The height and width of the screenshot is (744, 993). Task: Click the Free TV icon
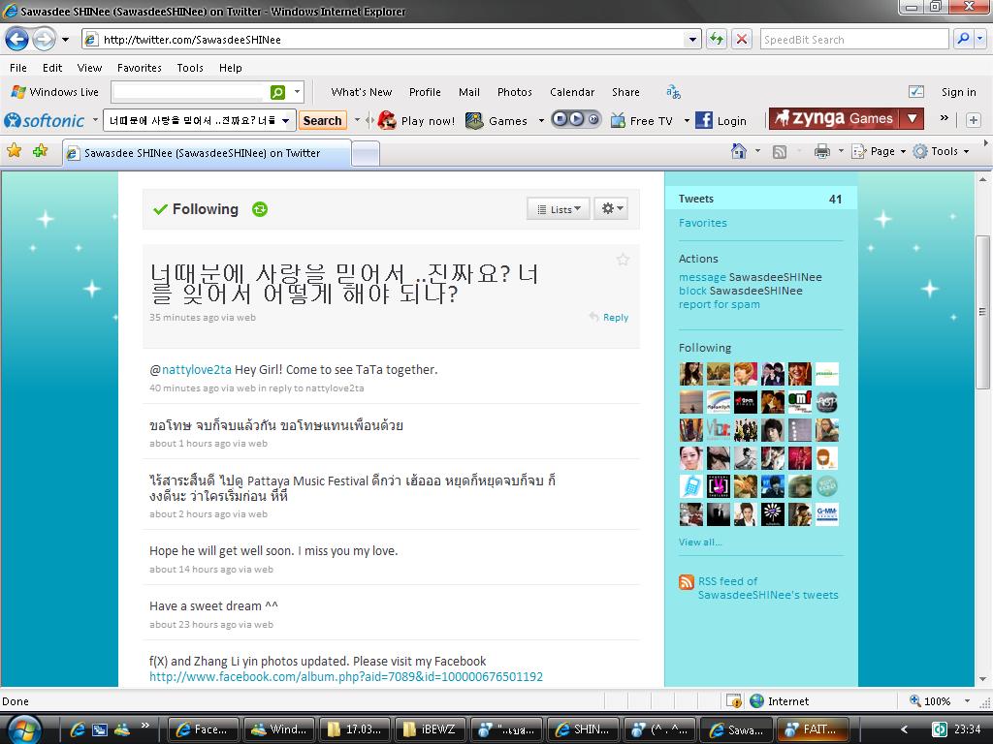pos(618,120)
